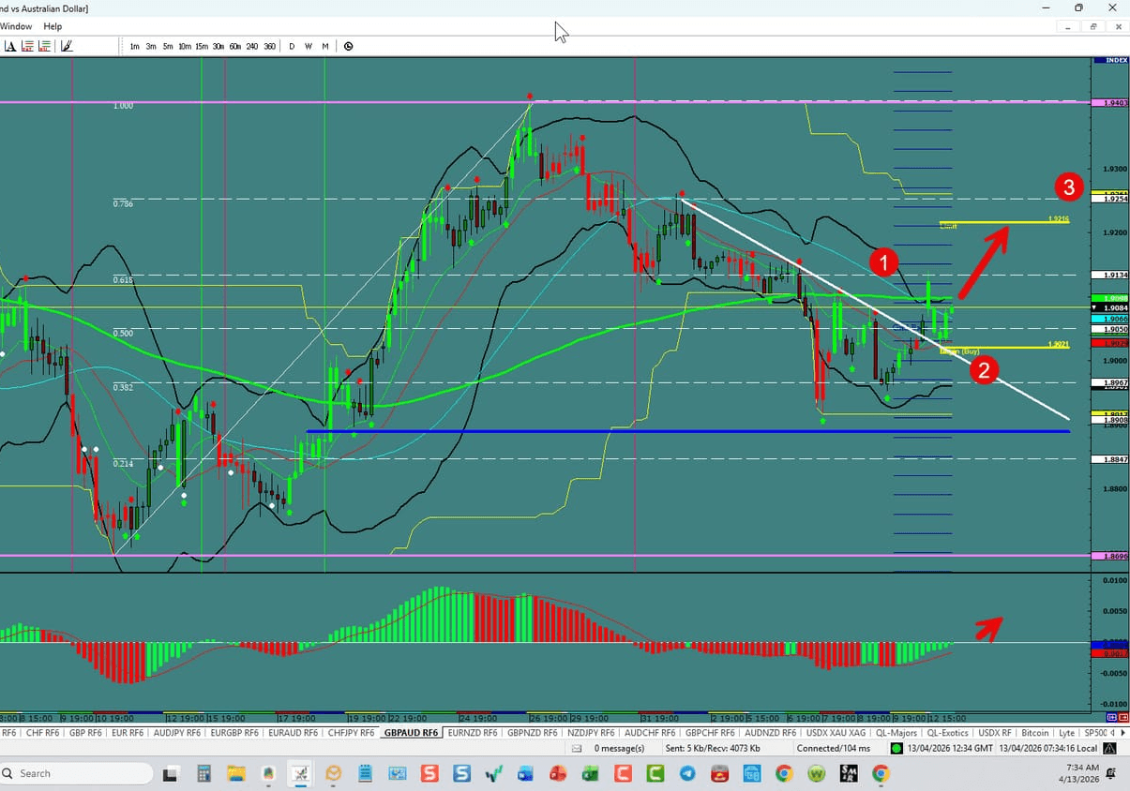The width and height of the screenshot is (1130, 791).
Task: Open the GBP RF6 chart tab
Action: [x=86, y=733]
